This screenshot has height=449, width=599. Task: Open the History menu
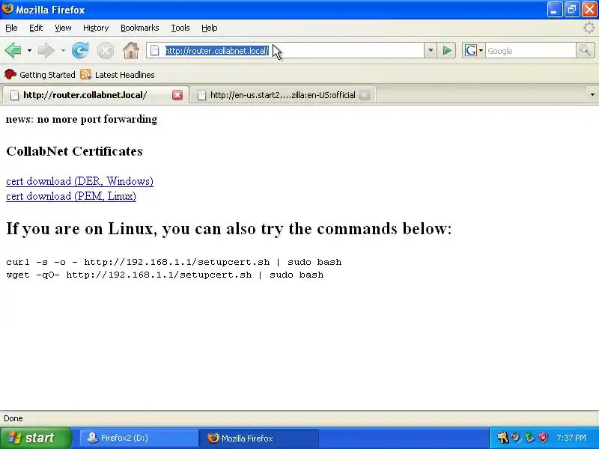point(96,28)
